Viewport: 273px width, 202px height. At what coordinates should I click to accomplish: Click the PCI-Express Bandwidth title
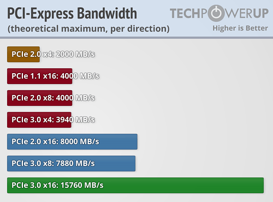72,13
